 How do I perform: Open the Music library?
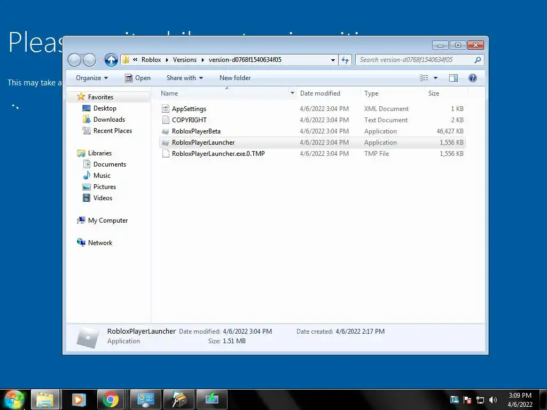pos(101,175)
